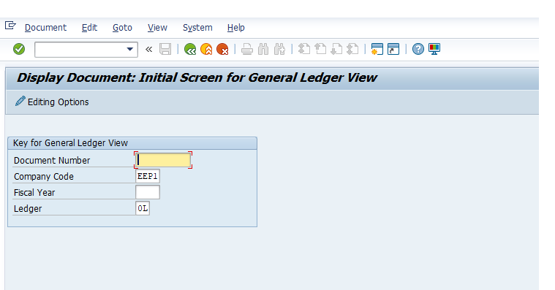The width and height of the screenshot is (555, 290).
Task: Click the Customize Local Layout monitor icon
Action: [x=434, y=49]
